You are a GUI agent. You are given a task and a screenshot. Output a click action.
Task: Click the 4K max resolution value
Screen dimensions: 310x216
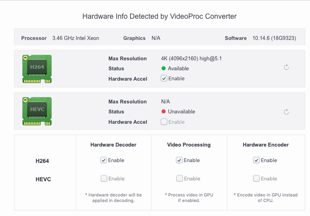point(191,59)
